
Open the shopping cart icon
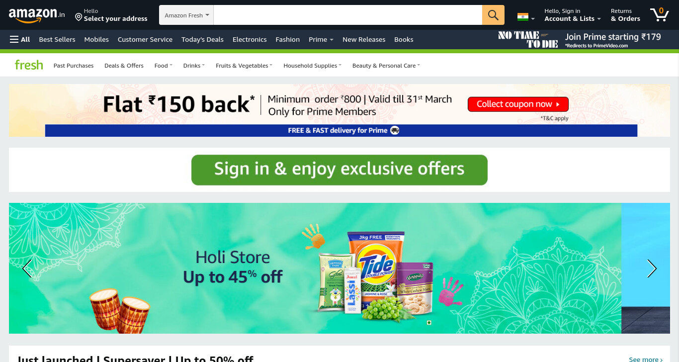tap(659, 14)
